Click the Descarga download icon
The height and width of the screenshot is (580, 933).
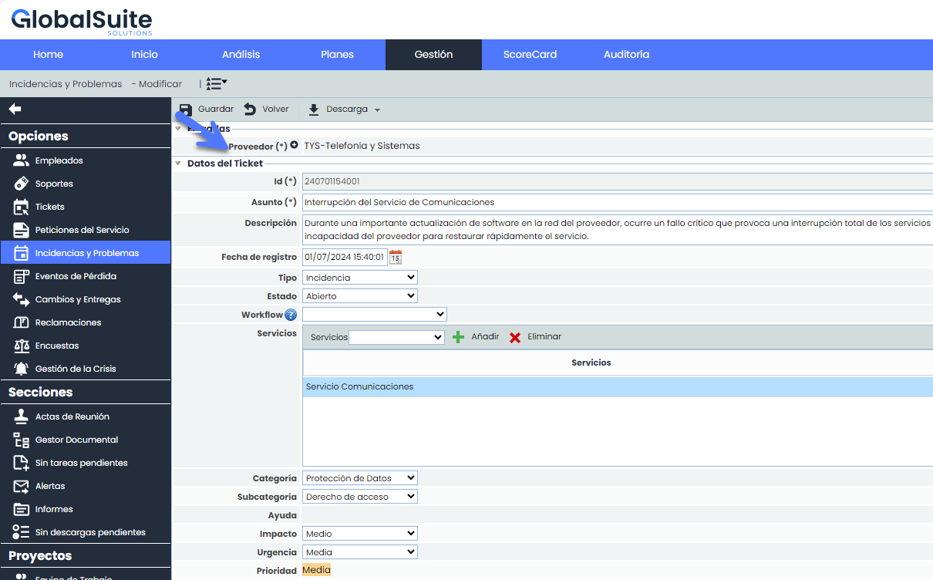pos(314,110)
